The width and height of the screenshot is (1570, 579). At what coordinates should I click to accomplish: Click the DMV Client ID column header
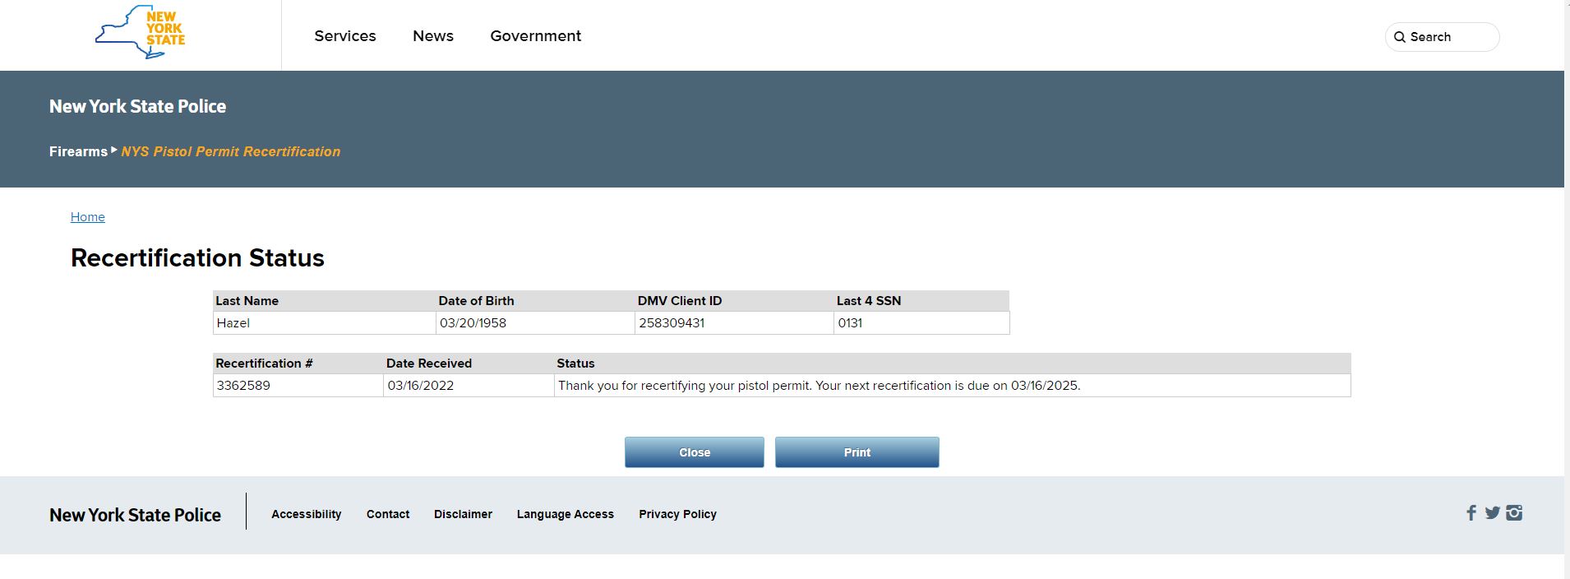pos(680,301)
